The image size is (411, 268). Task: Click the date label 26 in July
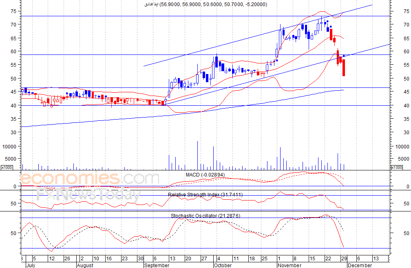pyautogui.click(x=67, y=258)
